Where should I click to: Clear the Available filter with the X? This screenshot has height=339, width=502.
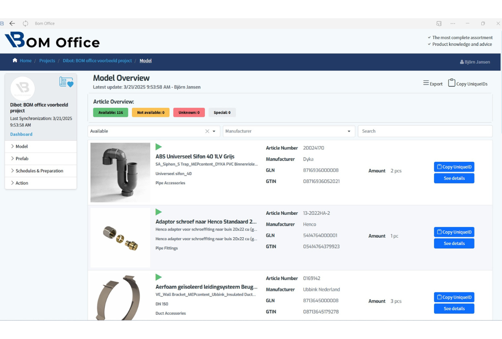click(207, 131)
